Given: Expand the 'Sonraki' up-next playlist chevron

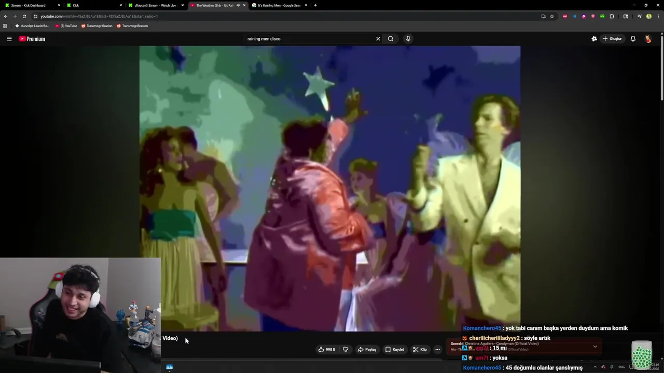Looking at the screenshot, I should [x=595, y=347].
